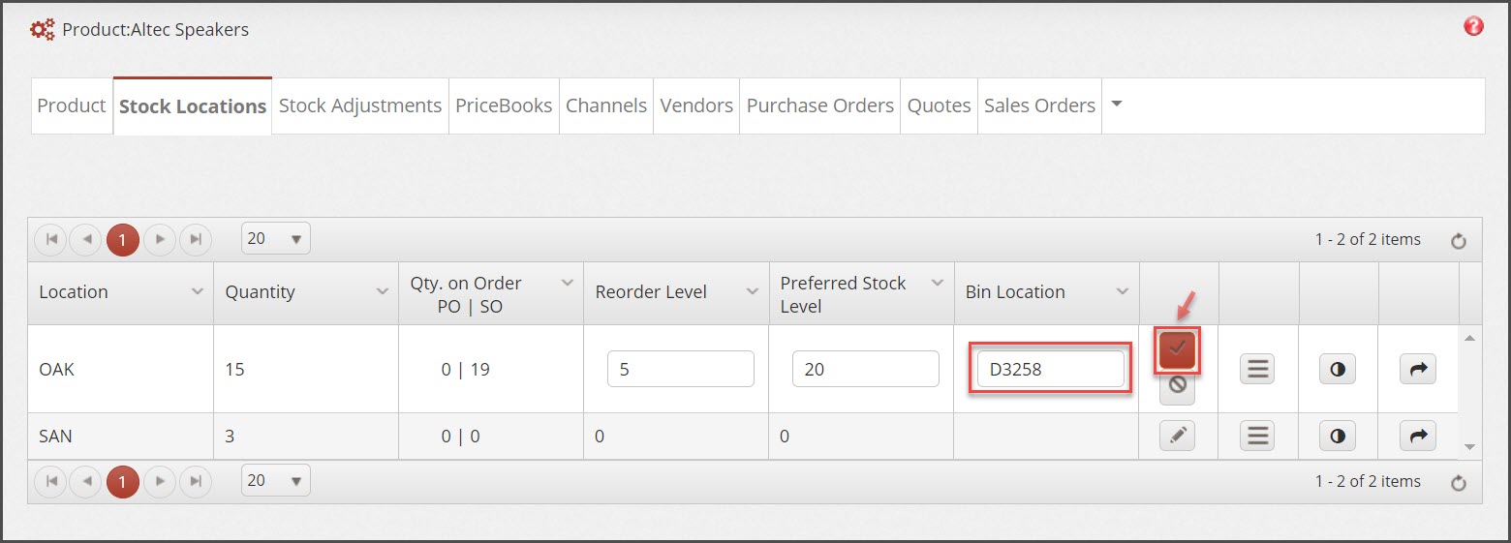The image size is (1511, 543).
Task: Click the Reorder Level field showing 5
Action: (681, 369)
